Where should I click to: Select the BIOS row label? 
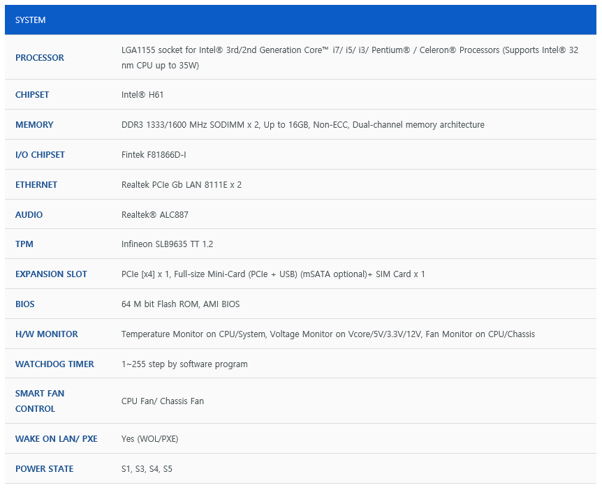pos(24,304)
